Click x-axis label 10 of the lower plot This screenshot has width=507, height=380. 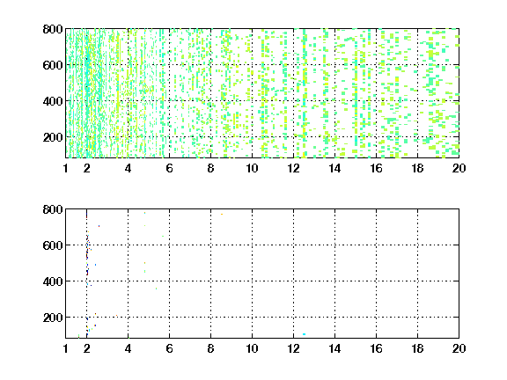click(x=252, y=348)
